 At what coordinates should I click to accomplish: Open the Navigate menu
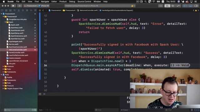pyautogui.click(x=45, y=2)
